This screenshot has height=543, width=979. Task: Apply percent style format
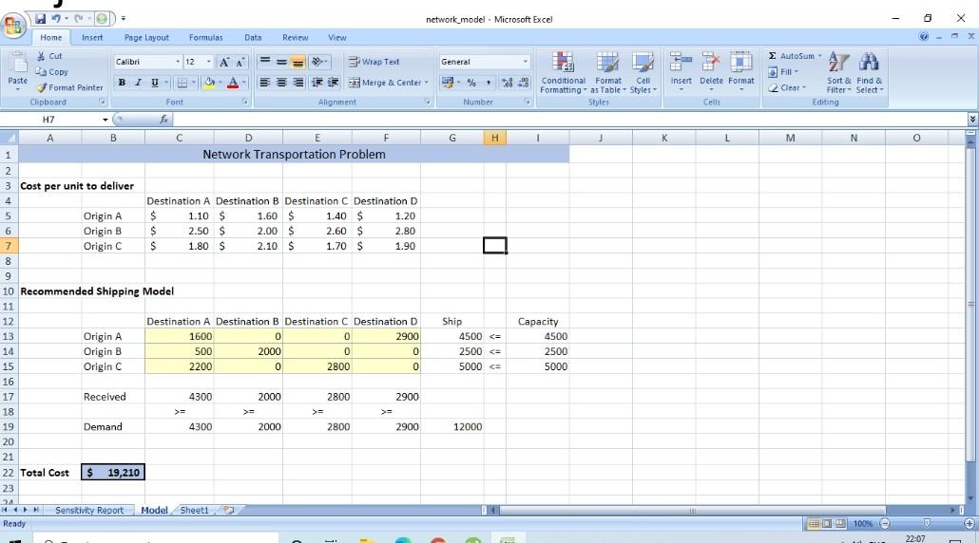coord(471,83)
